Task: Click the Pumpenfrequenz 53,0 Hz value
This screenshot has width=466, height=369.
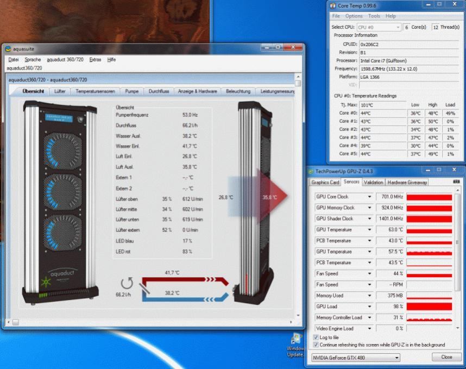Action: tap(190, 115)
